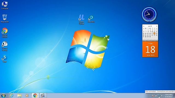Select day 24 in calendar gadget
Viewport: 175px width, 98px height.
152,35
